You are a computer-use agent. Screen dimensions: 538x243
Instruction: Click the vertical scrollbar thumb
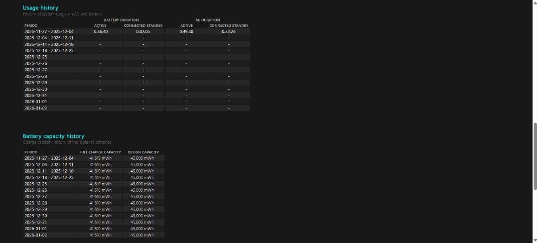pyautogui.click(x=535, y=156)
